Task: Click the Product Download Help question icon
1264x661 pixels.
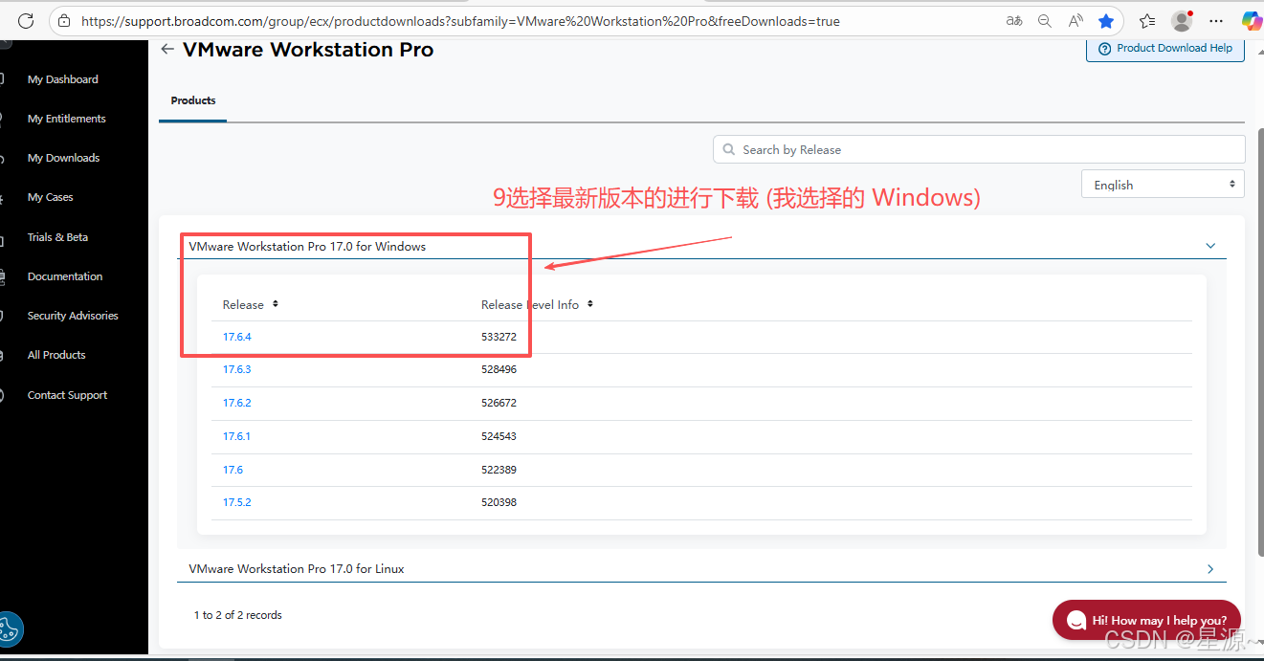Action: tap(1105, 48)
